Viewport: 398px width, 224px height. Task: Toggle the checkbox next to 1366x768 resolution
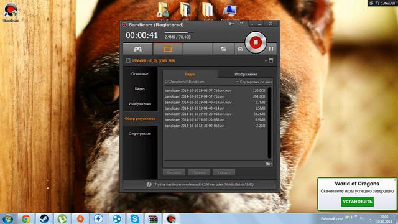(128, 60)
